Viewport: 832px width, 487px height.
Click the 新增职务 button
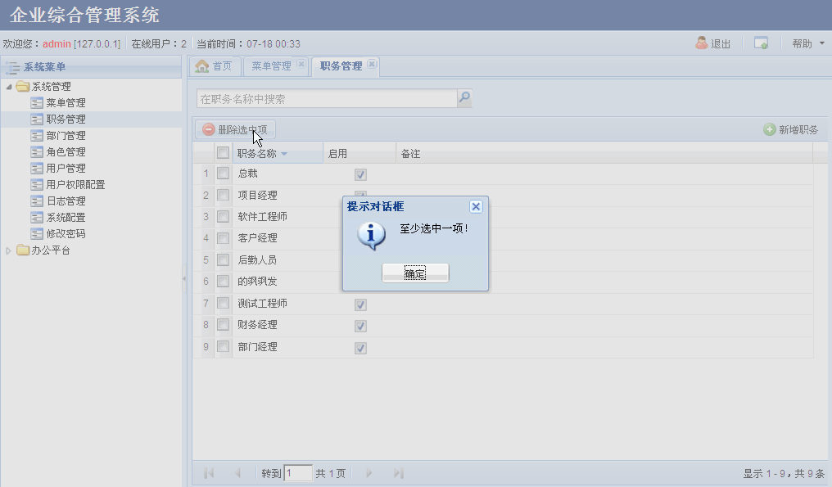(790, 129)
